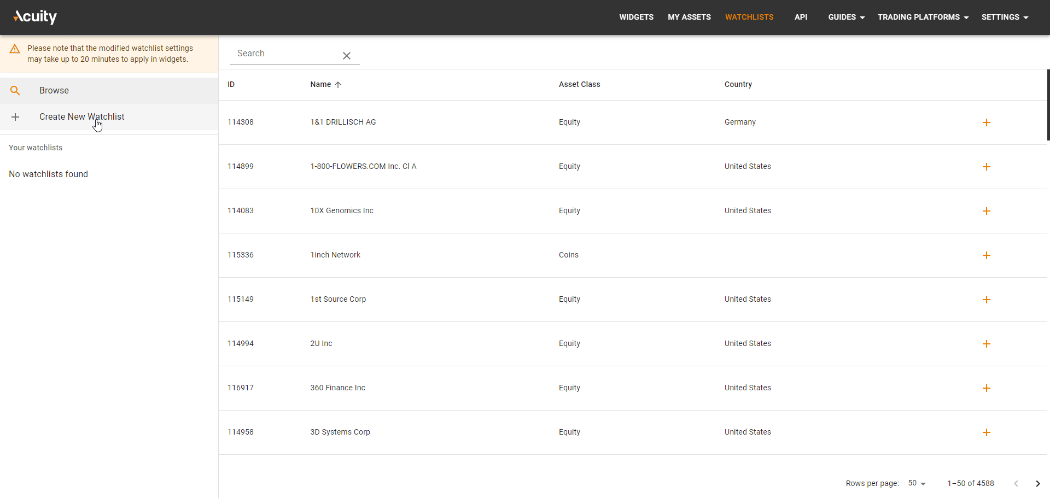Click plus icon for 10X Genomics Inc
1050x498 pixels.
(986, 211)
